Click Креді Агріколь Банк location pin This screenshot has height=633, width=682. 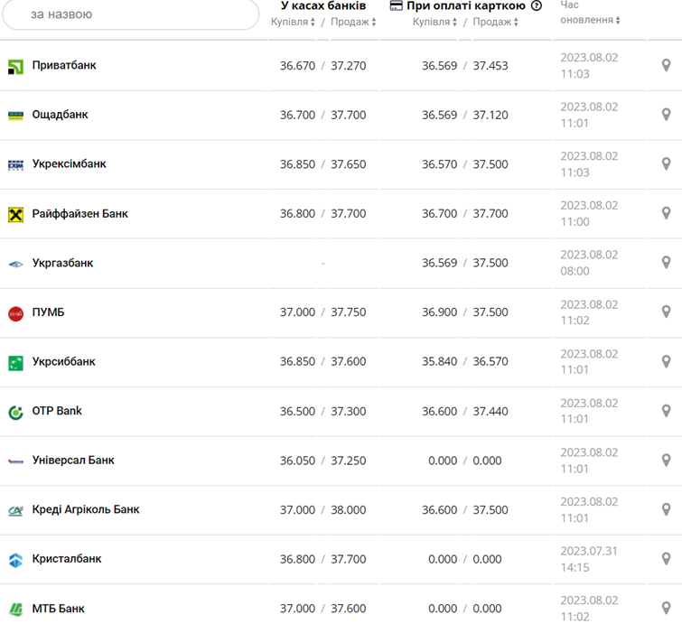[667, 509]
